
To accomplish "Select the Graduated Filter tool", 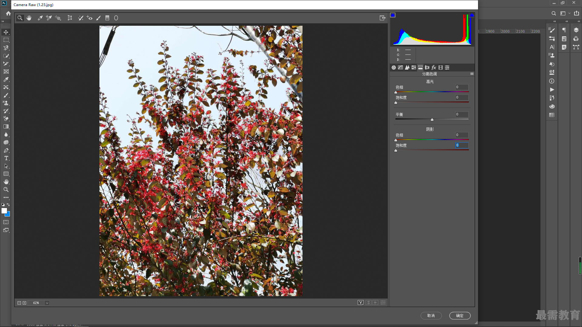I will tap(107, 18).
